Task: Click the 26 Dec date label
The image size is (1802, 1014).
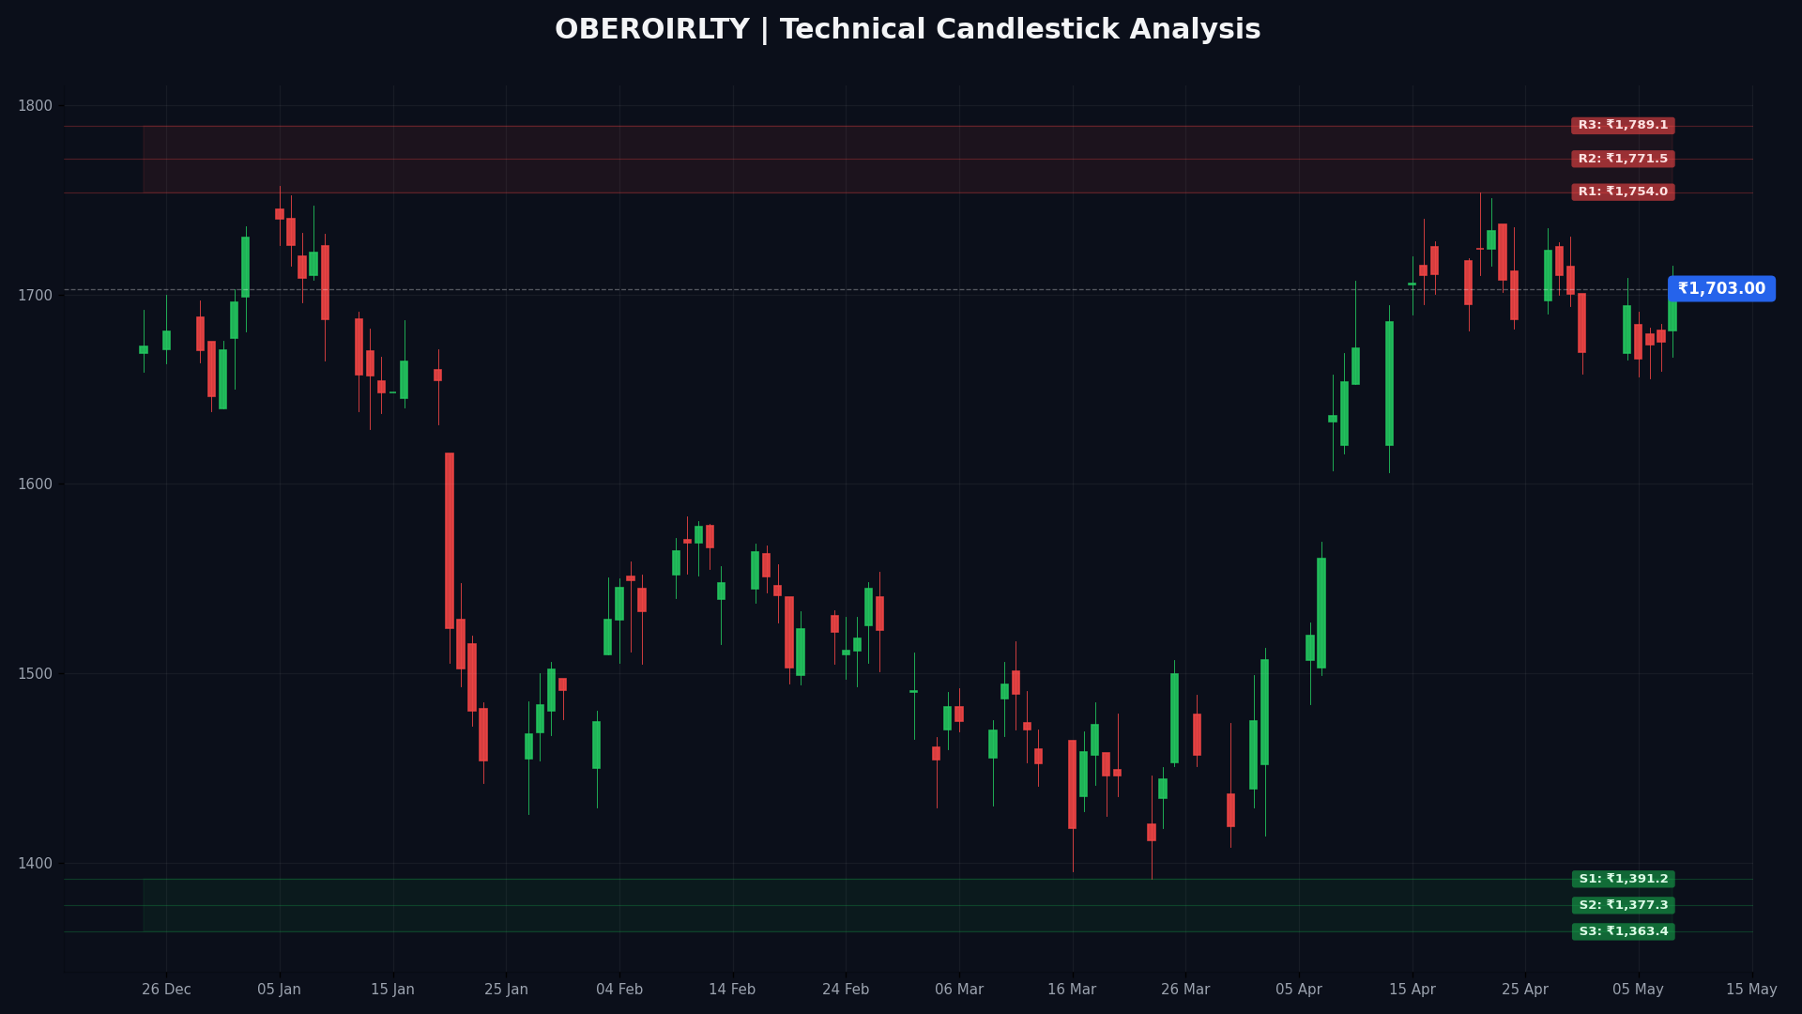Action: tap(166, 990)
